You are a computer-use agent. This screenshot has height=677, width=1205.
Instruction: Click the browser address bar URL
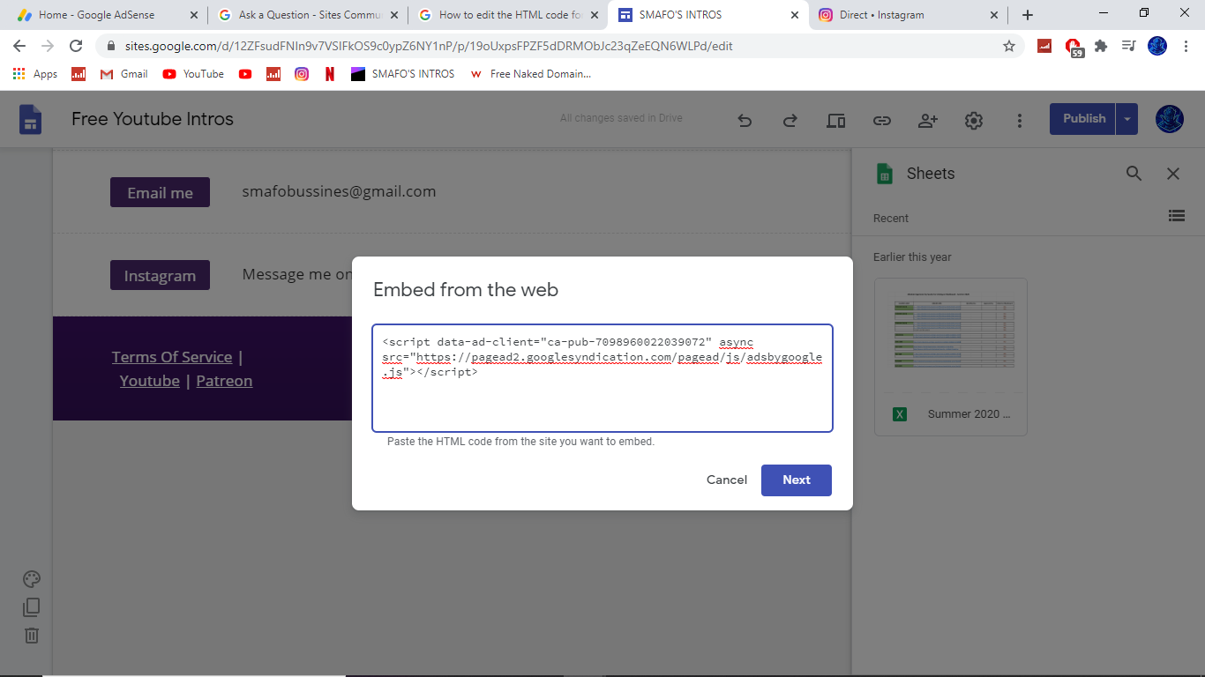(429, 46)
